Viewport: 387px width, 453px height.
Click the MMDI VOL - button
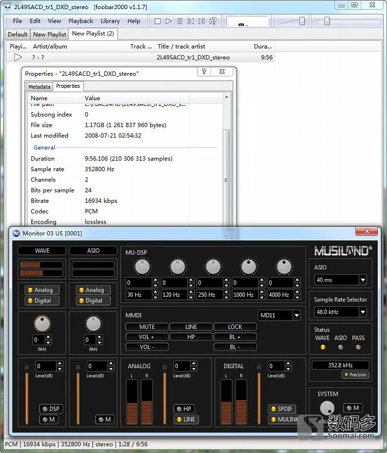(x=147, y=347)
